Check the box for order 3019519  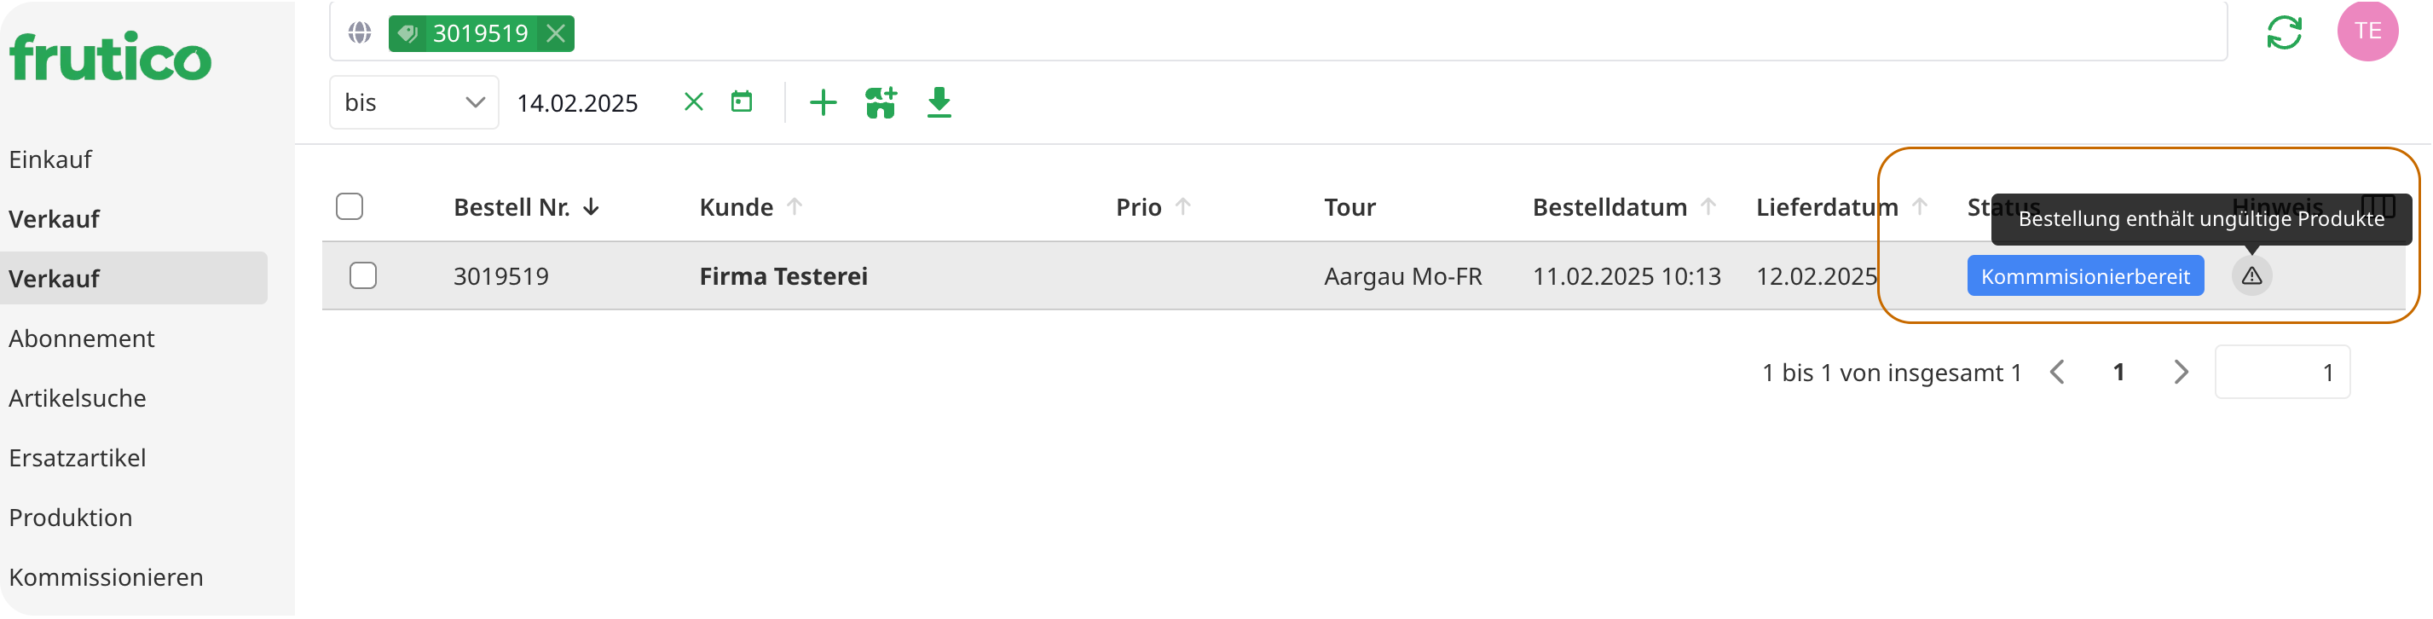pyautogui.click(x=362, y=275)
